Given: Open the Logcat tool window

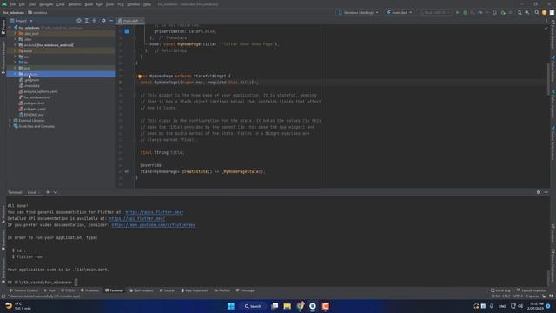Looking at the screenshot, I should [x=167, y=290].
